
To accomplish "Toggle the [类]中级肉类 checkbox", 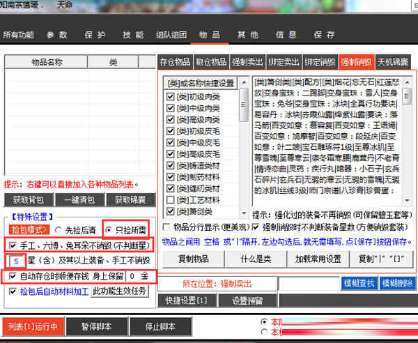I will (x=171, y=108).
